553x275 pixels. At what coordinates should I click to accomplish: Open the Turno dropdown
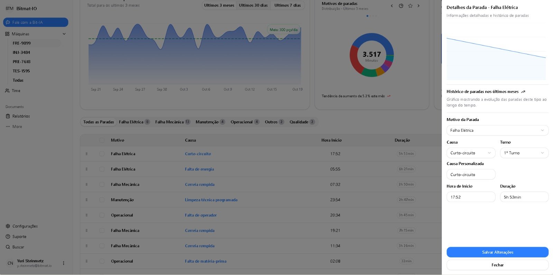[524, 153]
